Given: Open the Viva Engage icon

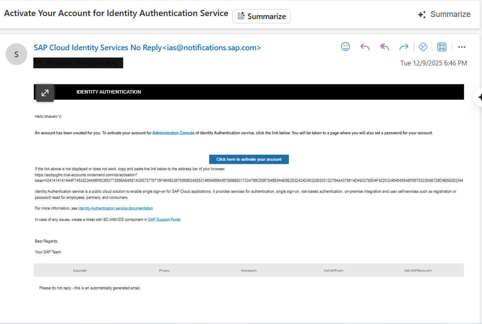Looking at the screenshot, I should click(x=423, y=47).
